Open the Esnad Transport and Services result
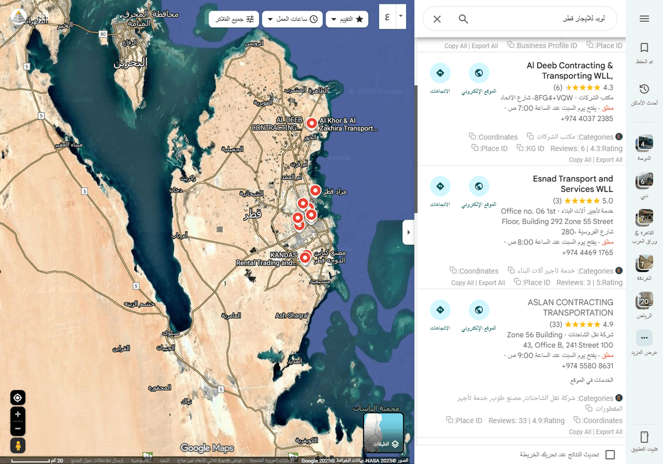 [573, 184]
